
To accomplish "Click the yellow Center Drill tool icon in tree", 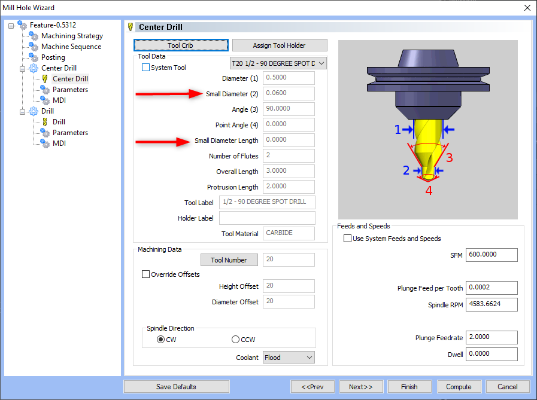I will [x=45, y=79].
